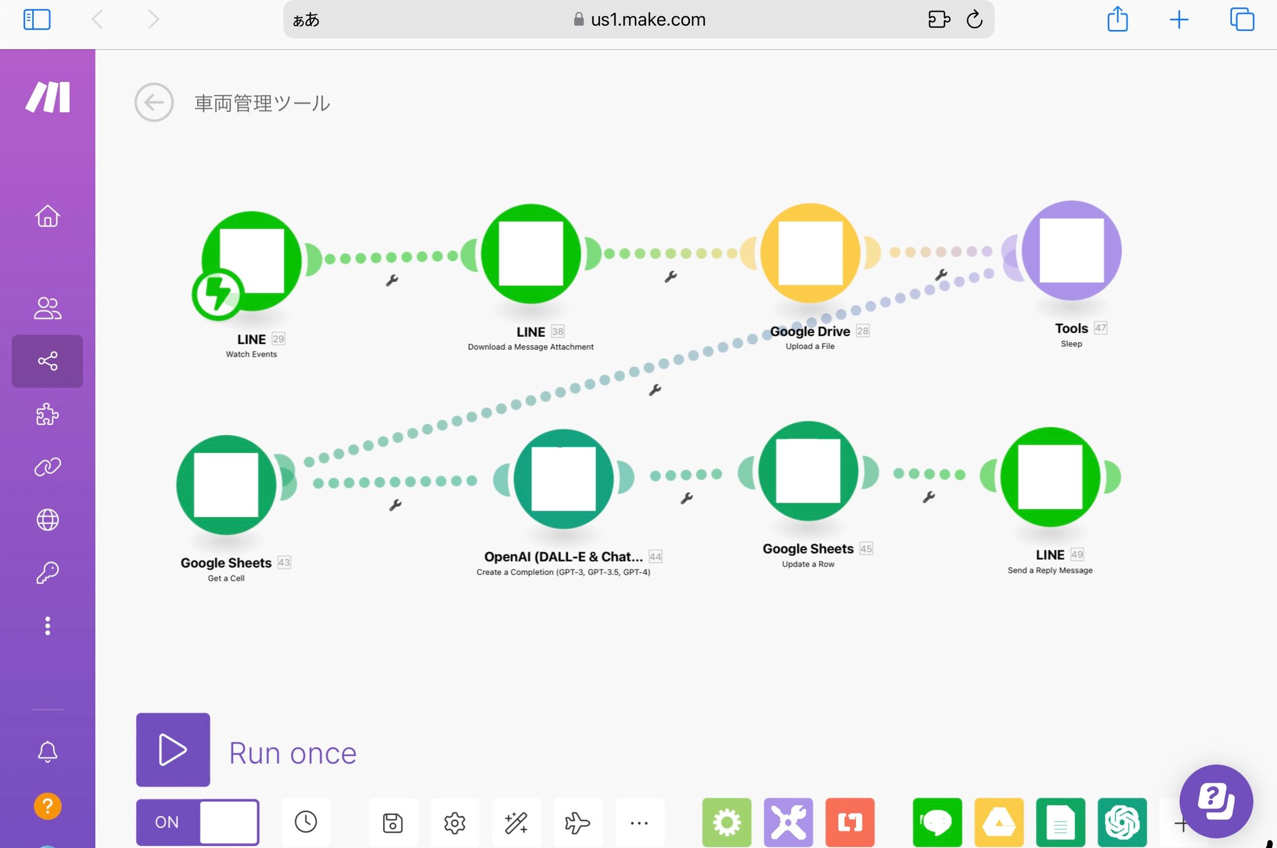Screen dimensions: 1277x848
Task: Open the orange help question mark
Action: click(x=47, y=807)
